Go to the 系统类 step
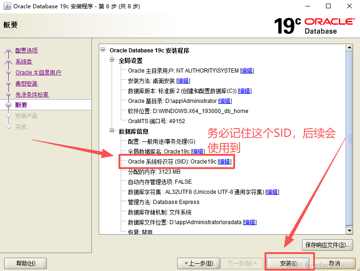360x271 pixels. (x=24, y=62)
